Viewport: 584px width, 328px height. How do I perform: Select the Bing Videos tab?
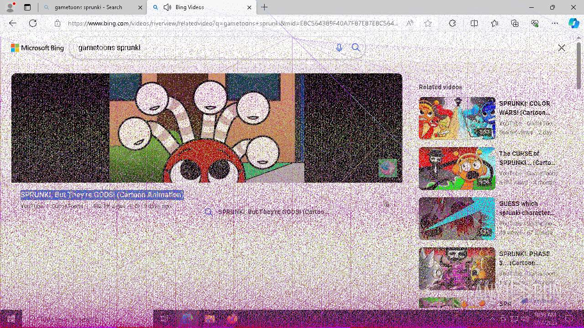pyautogui.click(x=202, y=7)
